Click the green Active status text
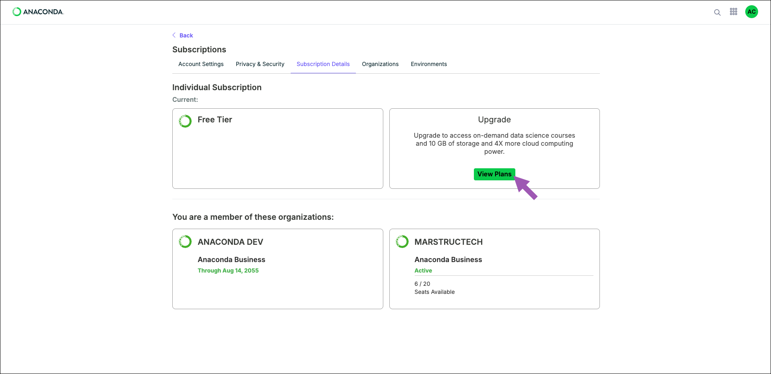Image resolution: width=771 pixels, height=374 pixels. pyautogui.click(x=423, y=271)
